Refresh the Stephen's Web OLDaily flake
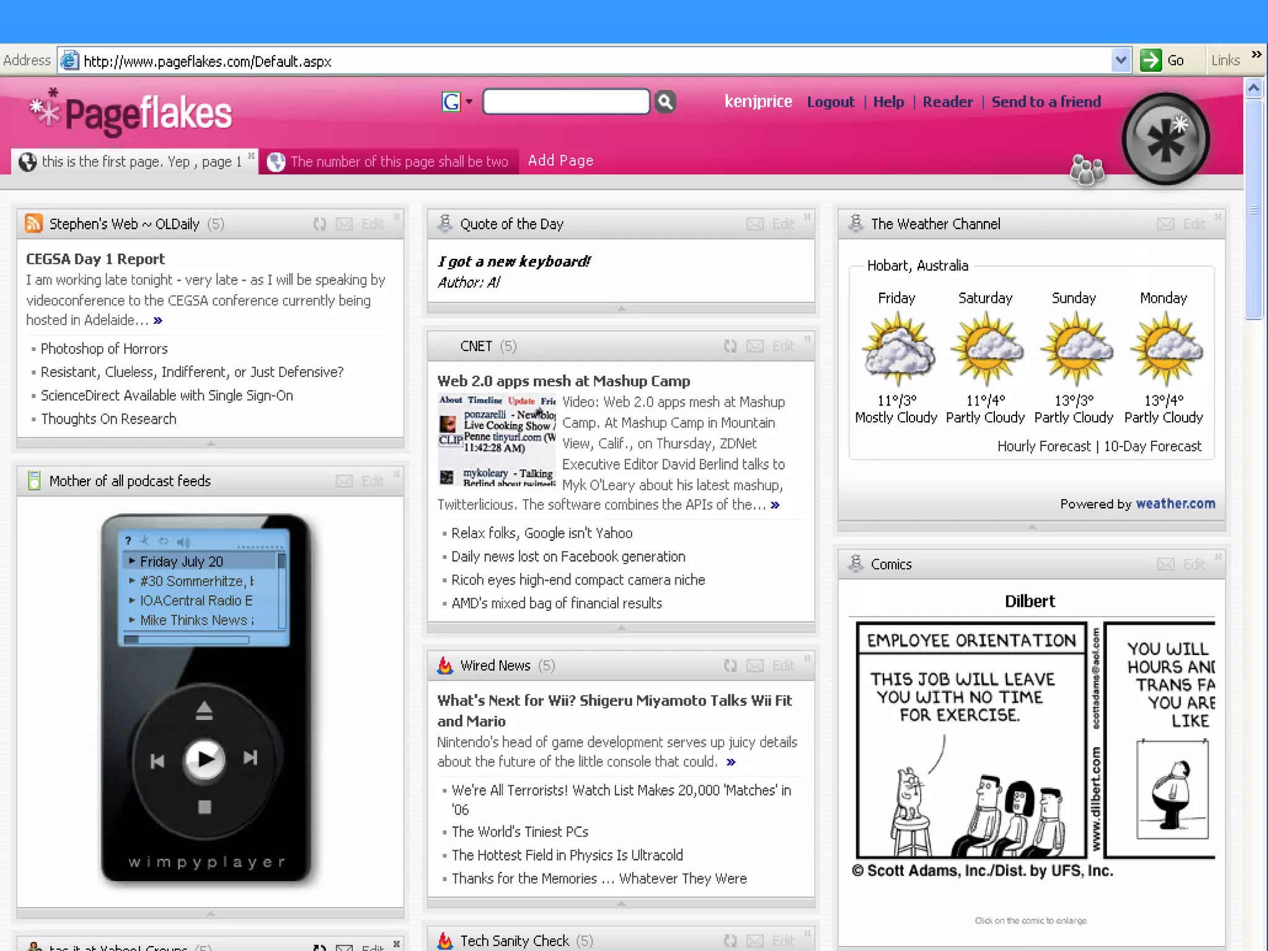Screen dimensions: 1268x951 tap(319, 224)
